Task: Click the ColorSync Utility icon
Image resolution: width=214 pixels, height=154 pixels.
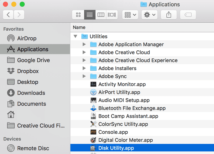Action: pos(93,124)
